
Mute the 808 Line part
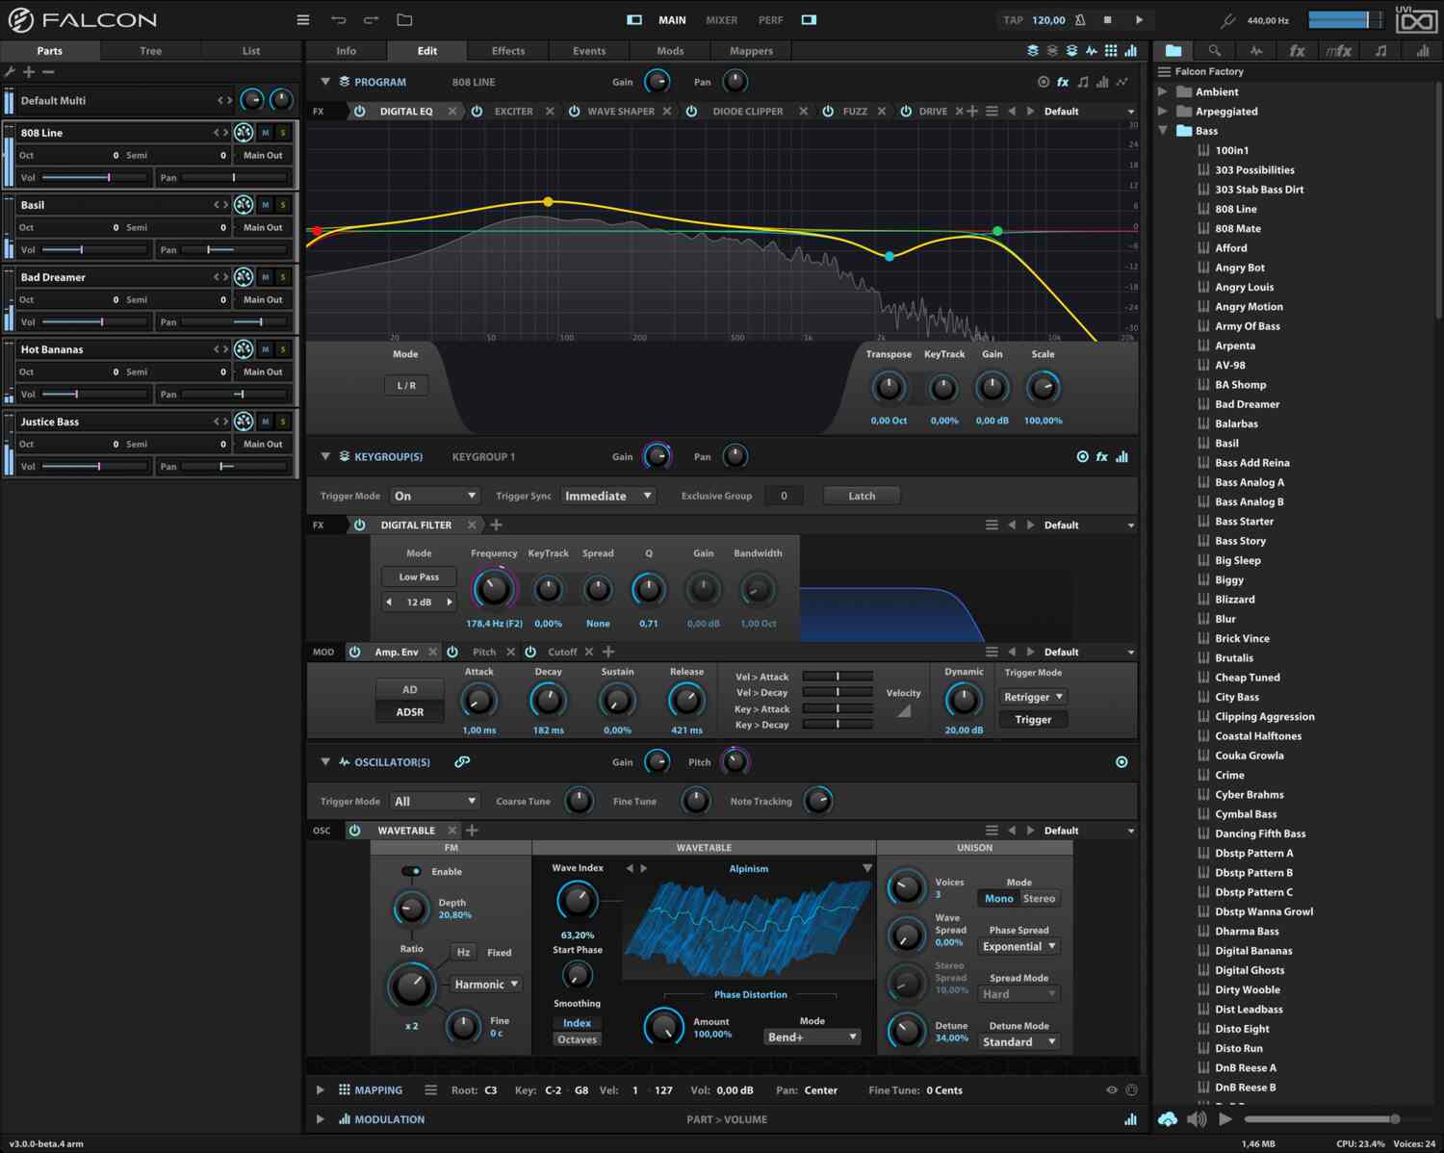266,133
